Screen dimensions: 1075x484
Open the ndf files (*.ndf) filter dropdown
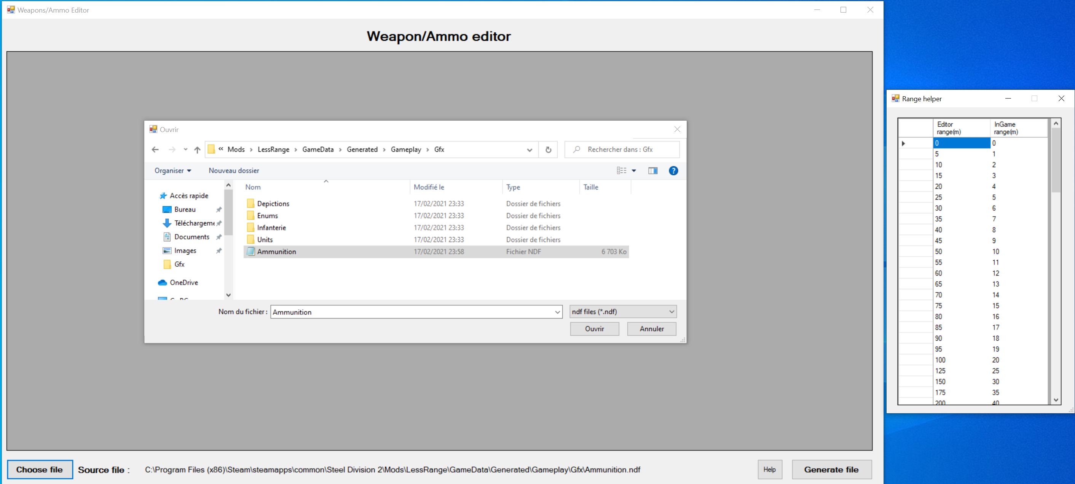623,312
